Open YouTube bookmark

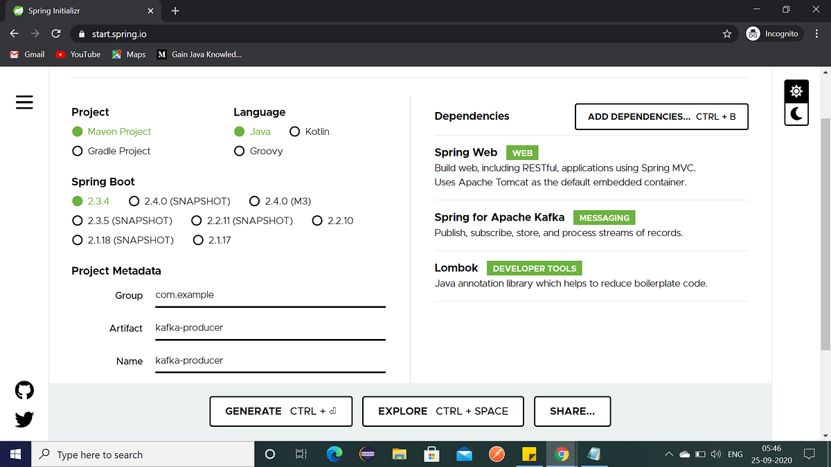78,54
